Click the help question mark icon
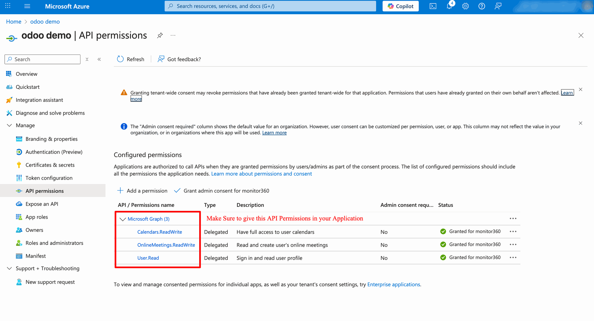 point(482,6)
